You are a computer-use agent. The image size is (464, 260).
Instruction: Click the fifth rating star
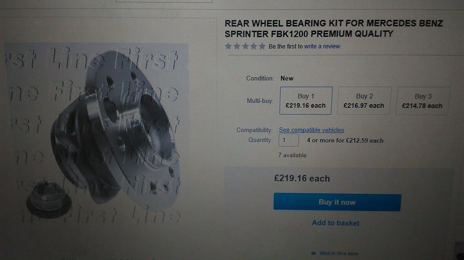tap(262, 46)
